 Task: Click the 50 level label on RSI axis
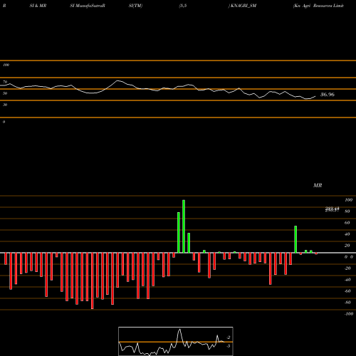[x=5, y=93]
